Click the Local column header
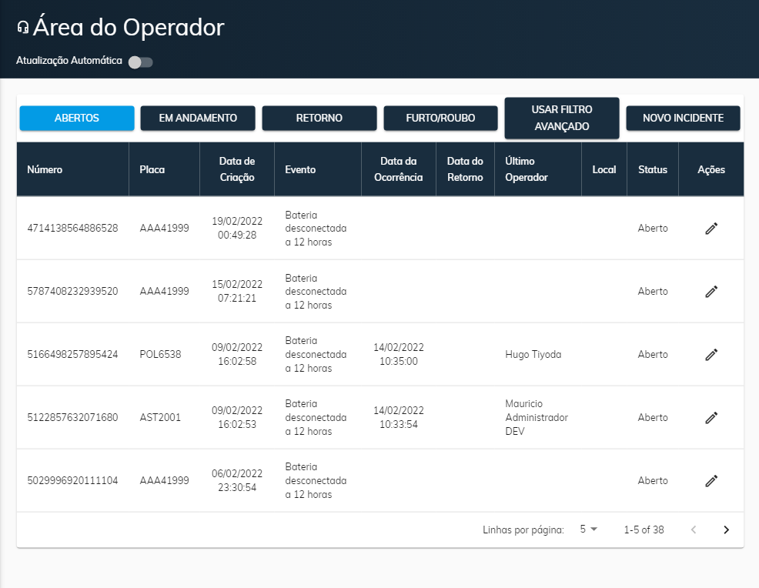 click(x=604, y=169)
